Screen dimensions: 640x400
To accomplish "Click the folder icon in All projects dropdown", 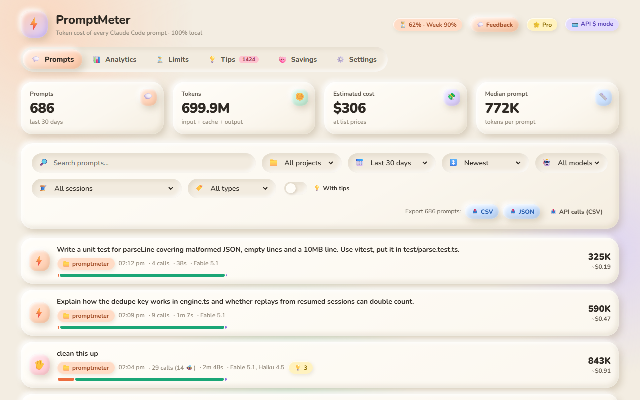I will click(x=274, y=163).
